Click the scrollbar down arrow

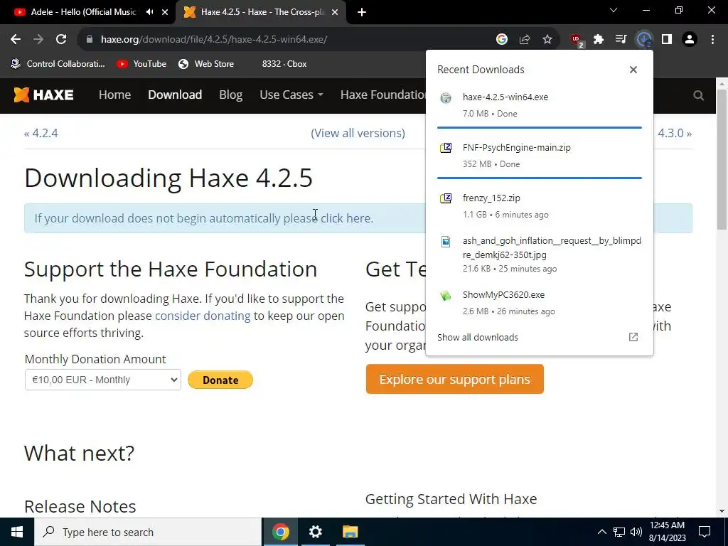click(x=722, y=511)
